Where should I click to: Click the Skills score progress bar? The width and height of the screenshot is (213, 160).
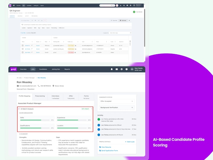pyautogui.click(x=35, y=120)
